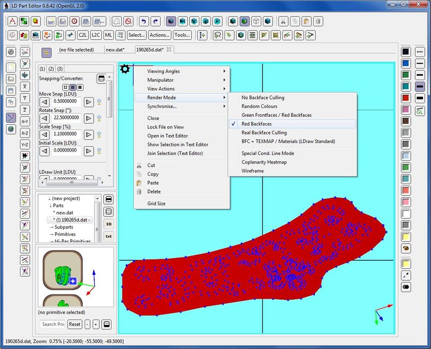Image resolution: width=431 pixels, height=349 pixels.
Task: Enable Real Backface Culling render mode
Action: pos(264,132)
